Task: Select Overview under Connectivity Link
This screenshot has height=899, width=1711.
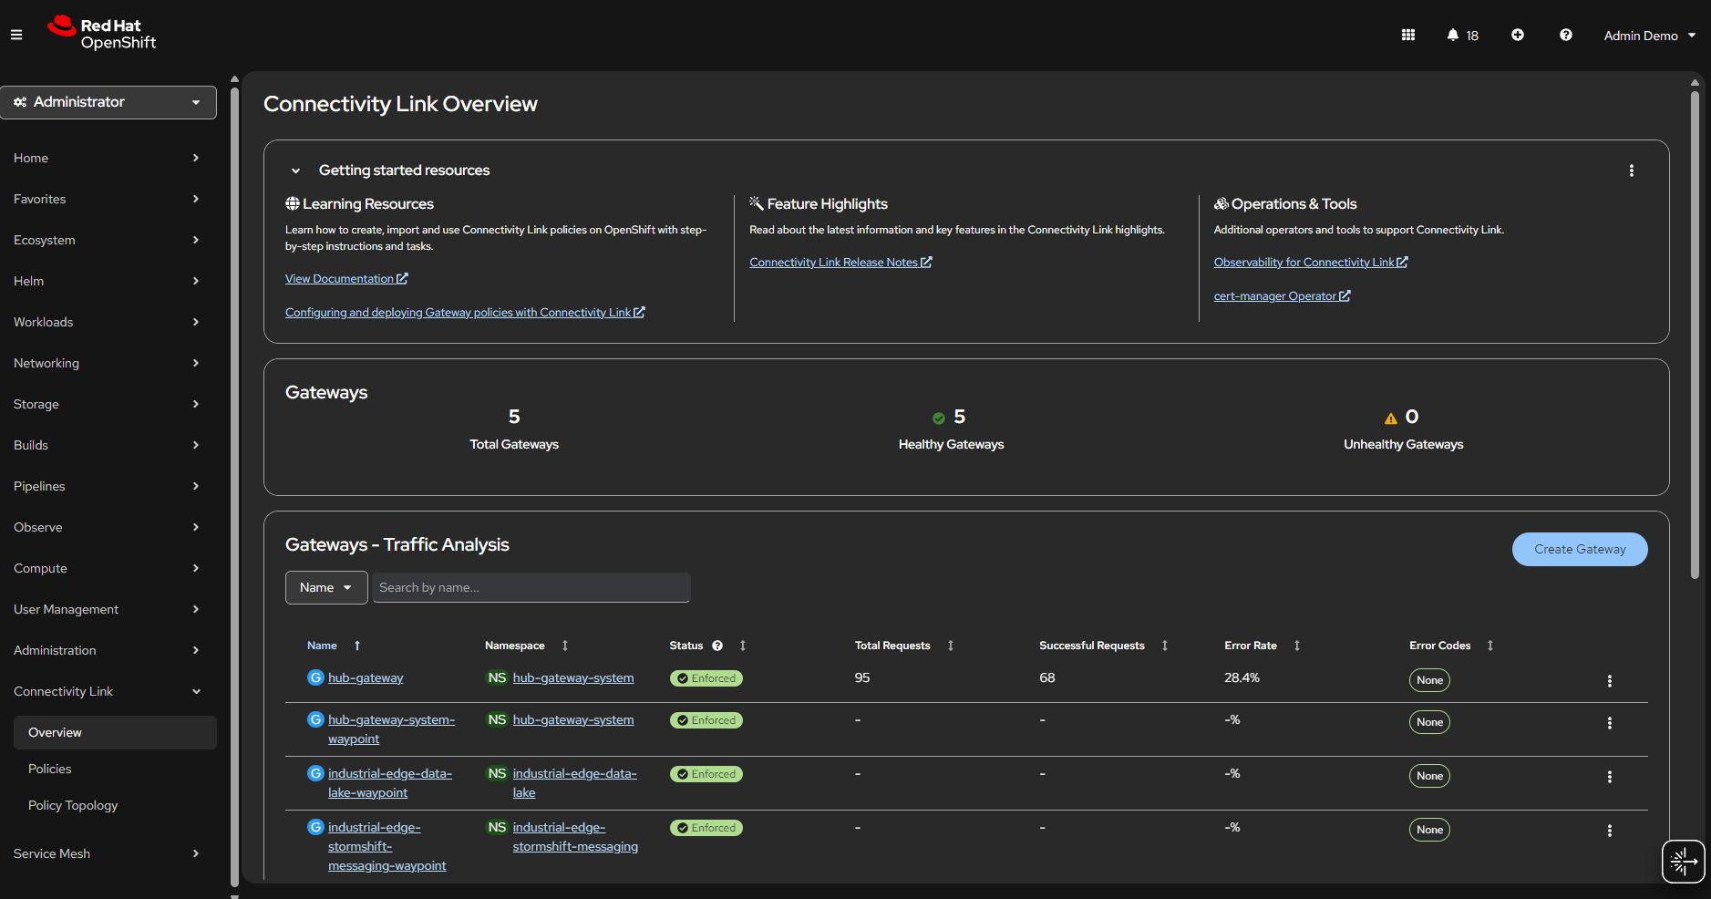Action: [115, 732]
